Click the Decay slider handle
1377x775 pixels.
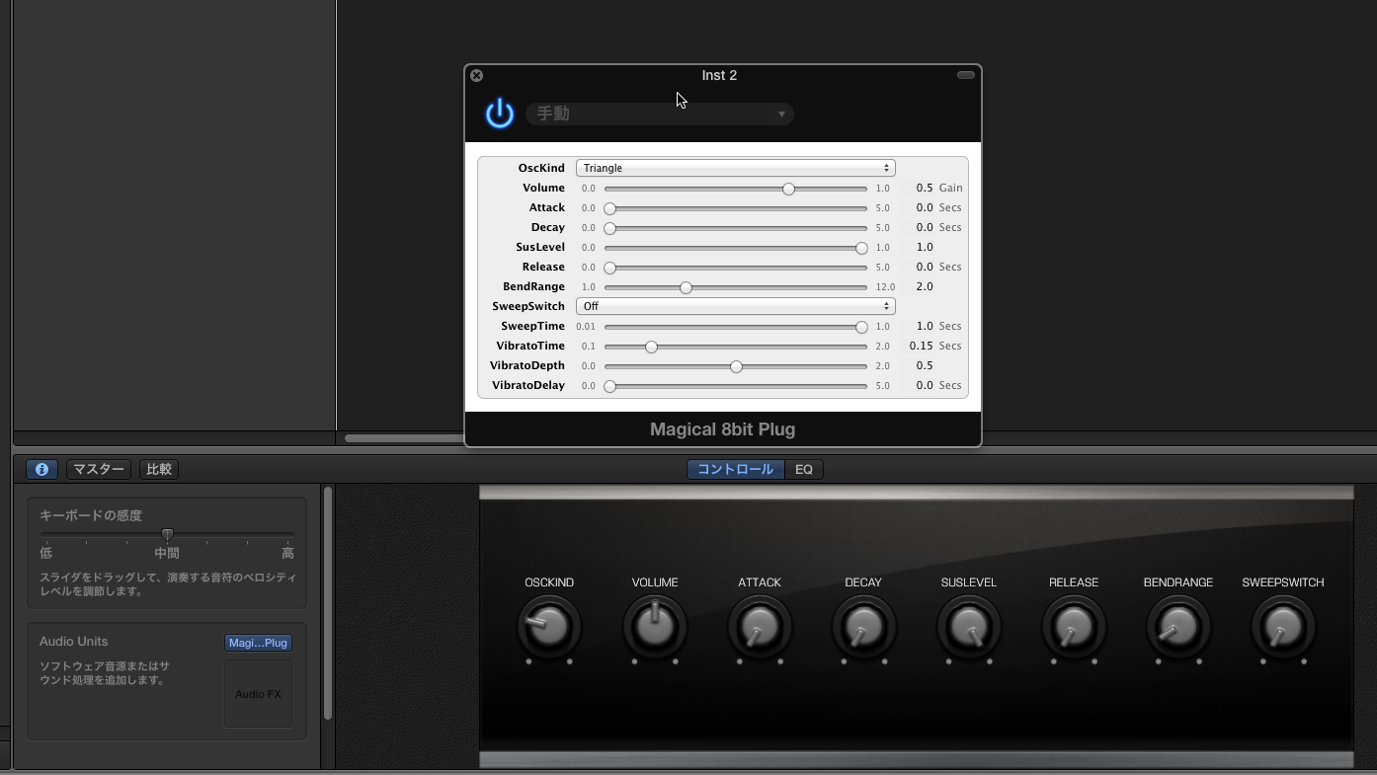pos(610,228)
